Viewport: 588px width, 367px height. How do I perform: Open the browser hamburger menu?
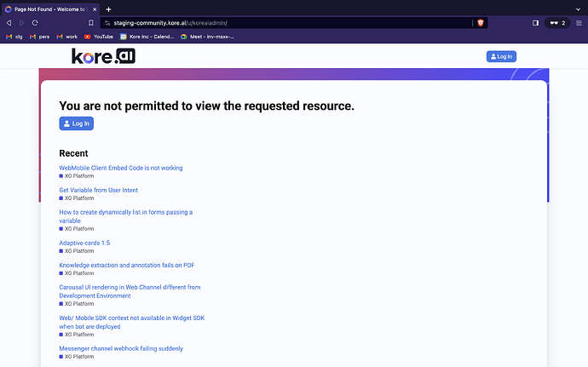coord(579,23)
